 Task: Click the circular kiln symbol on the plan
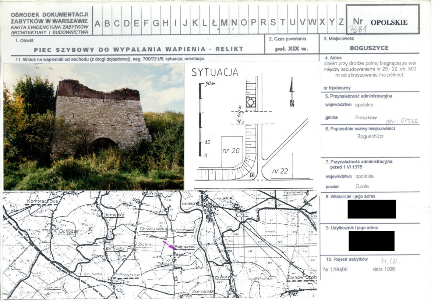click(x=251, y=102)
